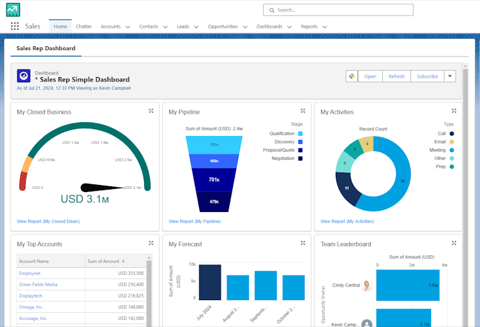Viewport: 480px width, 327px height.
Task: Click the Account Name column header
Action: tap(51, 261)
